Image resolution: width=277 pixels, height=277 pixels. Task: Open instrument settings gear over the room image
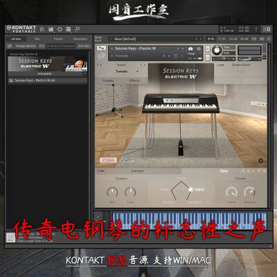coord(261,161)
